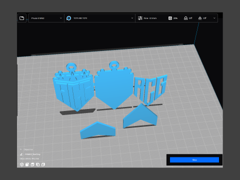Select the lower right chevron-shaped model

140,116
